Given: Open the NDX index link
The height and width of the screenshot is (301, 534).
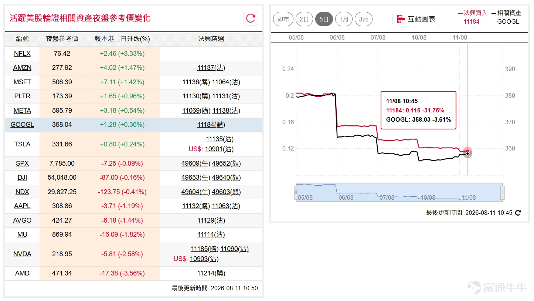Looking at the screenshot, I should coord(22,192).
